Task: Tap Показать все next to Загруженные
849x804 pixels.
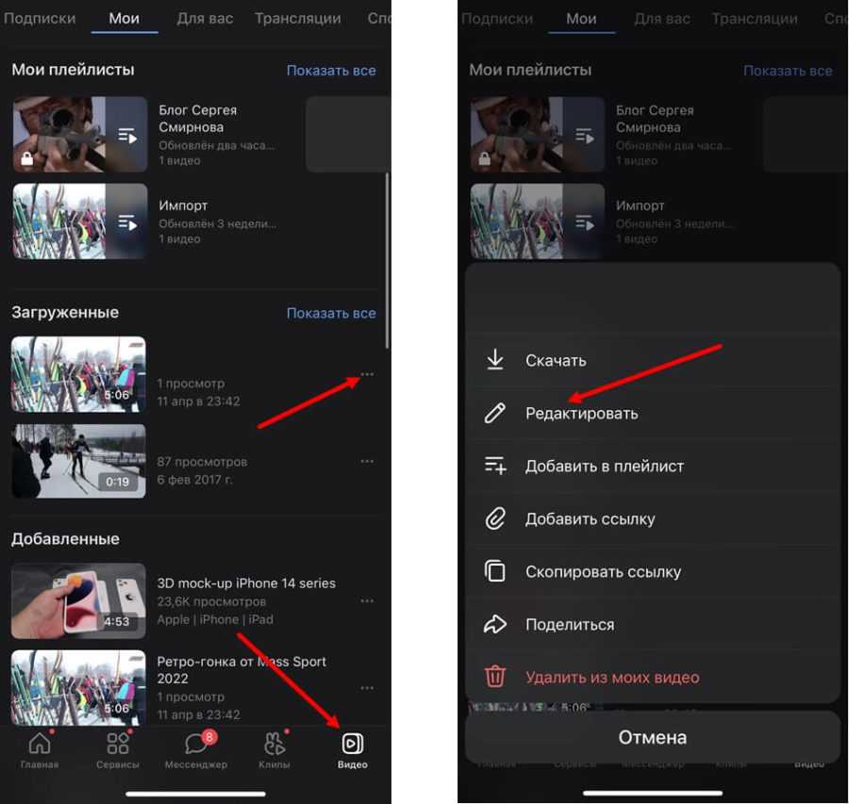Action: pyautogui.click(x=331, y=313)
